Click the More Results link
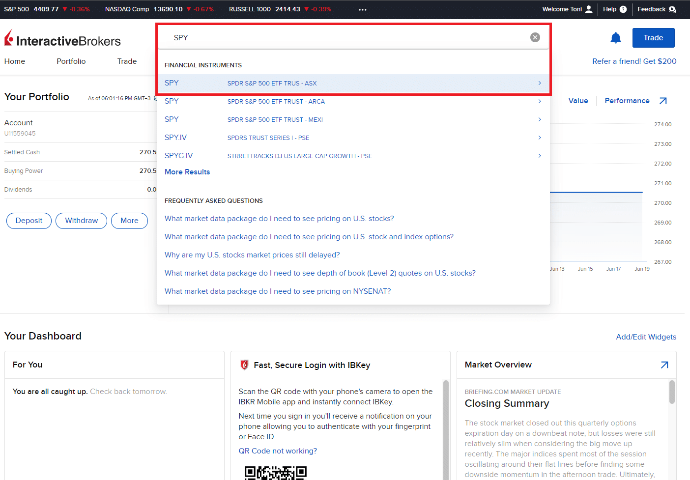Screen dimensions: 690x480 pos(187,172)
